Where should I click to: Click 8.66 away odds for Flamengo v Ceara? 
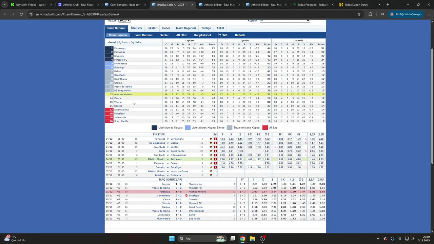click(x=240, y=163)
